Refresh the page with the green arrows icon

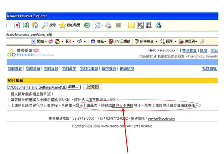pyautogui.click(x=26, y=25)
